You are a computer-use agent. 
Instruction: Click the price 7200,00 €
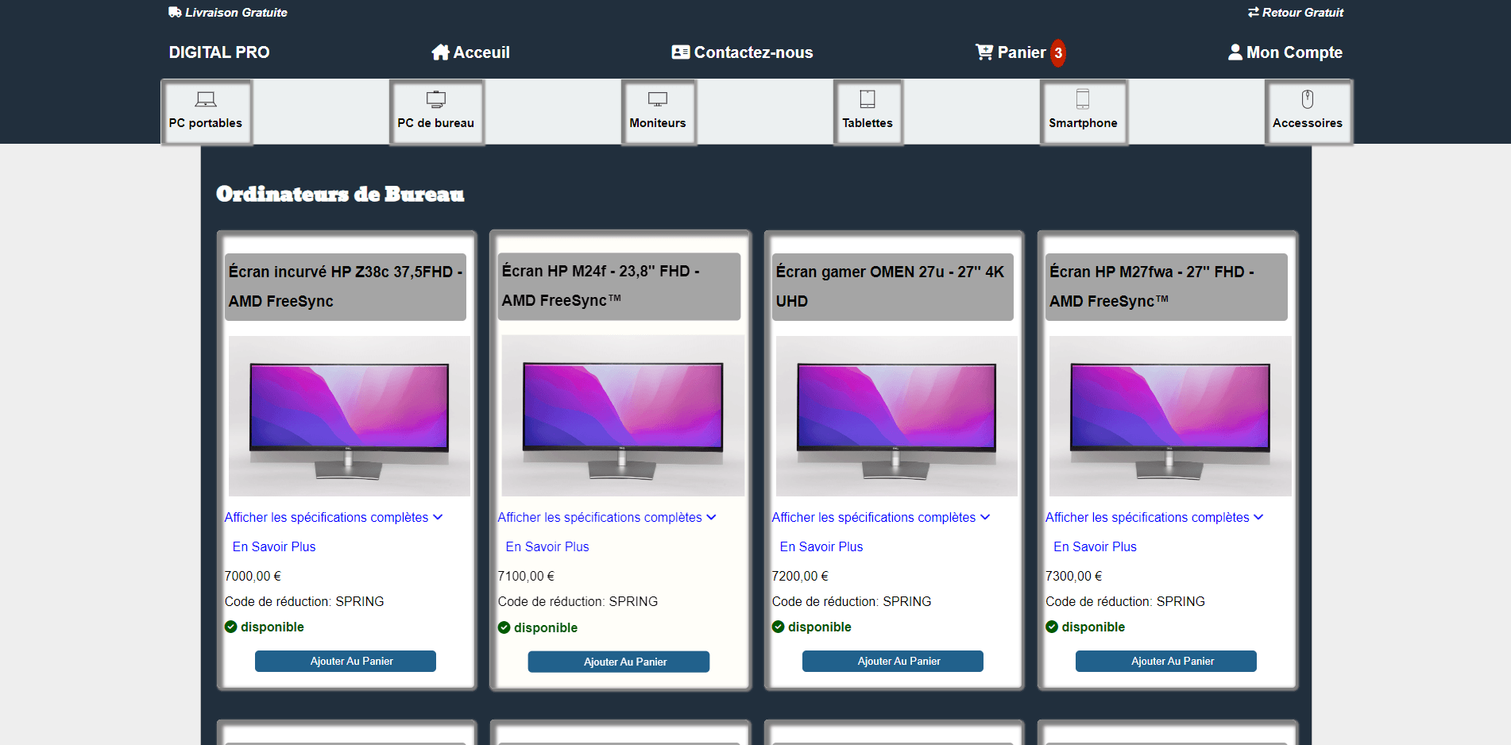pos(800,576)
